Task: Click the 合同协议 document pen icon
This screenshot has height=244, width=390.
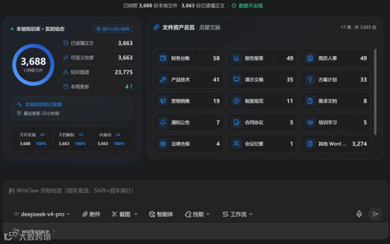Action: [237, 122]
